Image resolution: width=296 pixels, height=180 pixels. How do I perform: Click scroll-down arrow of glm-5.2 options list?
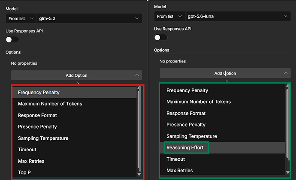coord(139,174)
